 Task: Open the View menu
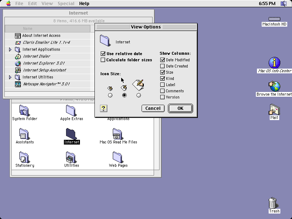coord(47,4)
